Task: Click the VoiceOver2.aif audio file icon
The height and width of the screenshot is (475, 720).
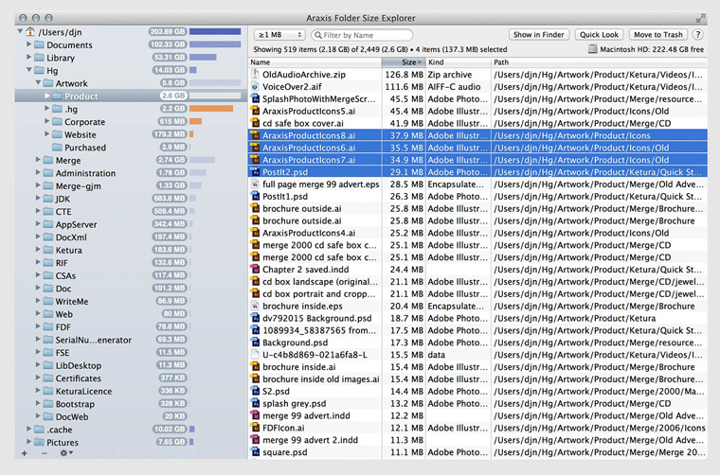Action: 255,87
